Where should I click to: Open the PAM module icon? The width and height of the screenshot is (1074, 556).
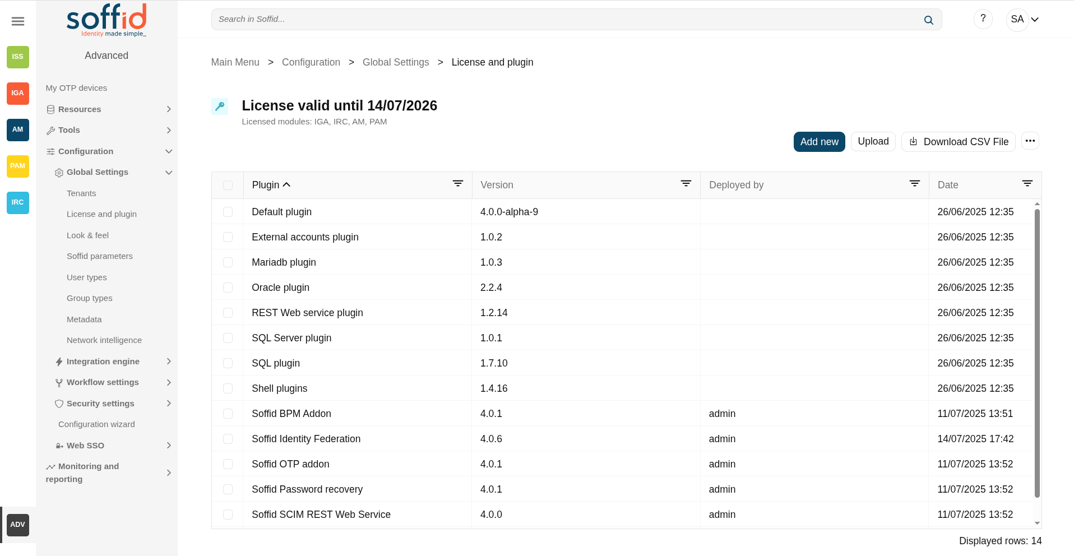click(18, 166)
